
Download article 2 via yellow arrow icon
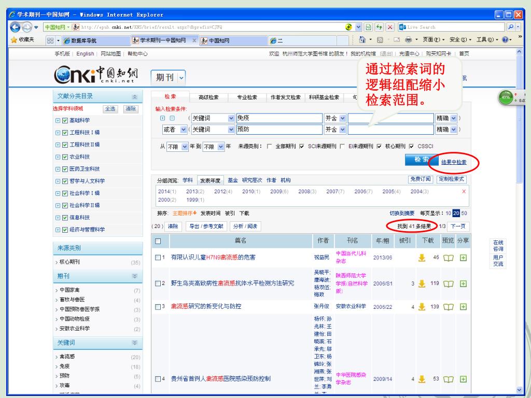pos(422,283)
